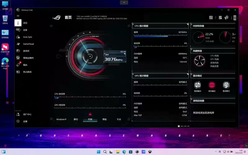Select 手动 manual mode tab
248x155 pixels.
pos(119,119)
